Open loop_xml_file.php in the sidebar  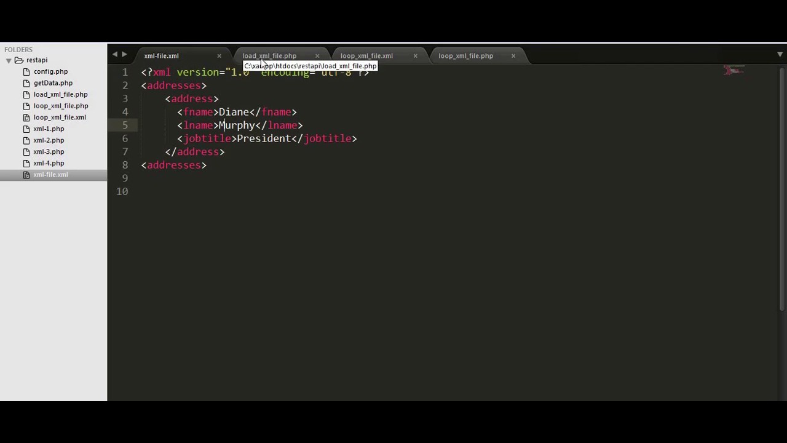61,106
